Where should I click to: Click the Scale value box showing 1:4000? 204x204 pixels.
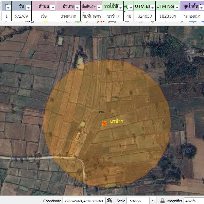pos(138,201)
